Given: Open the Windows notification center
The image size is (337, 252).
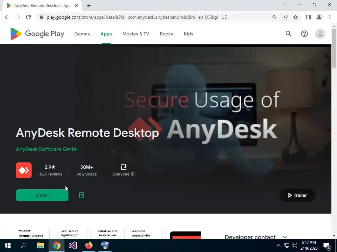Looking at the screenshot, I should pyautogui.click(x=327, y=245).
